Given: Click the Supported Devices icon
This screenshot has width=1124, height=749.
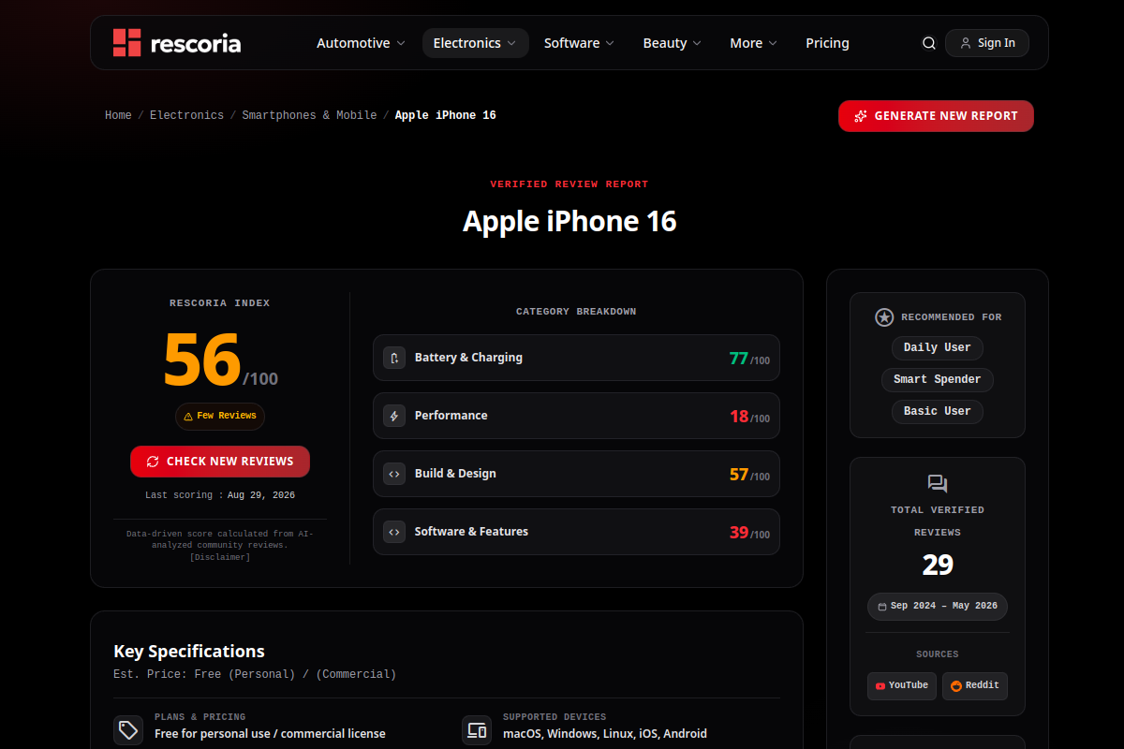Looking at the screenshot, I should click(x=477, y=730).
